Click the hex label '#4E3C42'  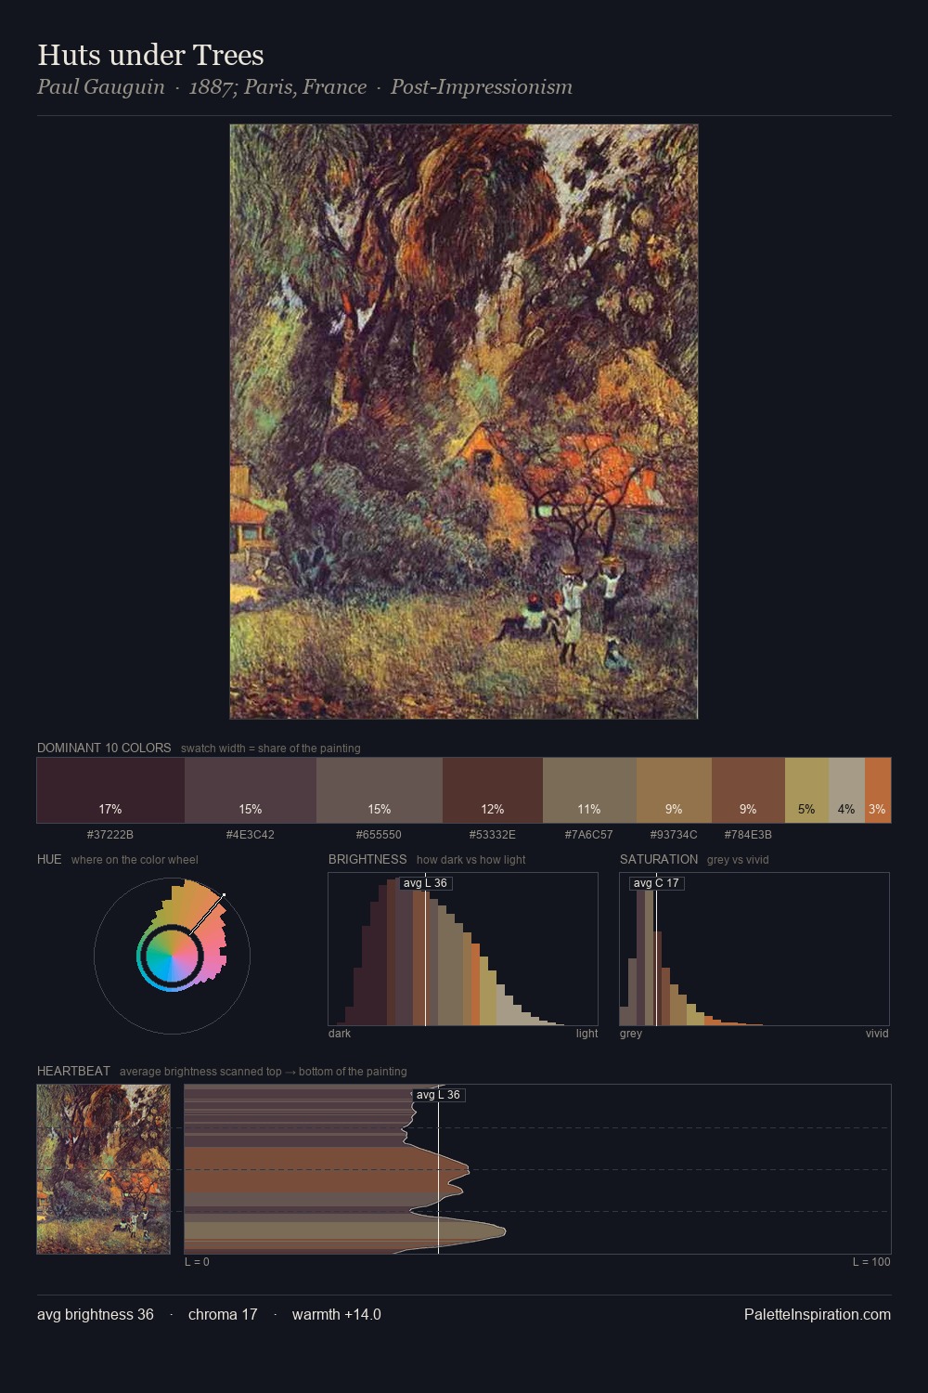(x=251, y=834)
